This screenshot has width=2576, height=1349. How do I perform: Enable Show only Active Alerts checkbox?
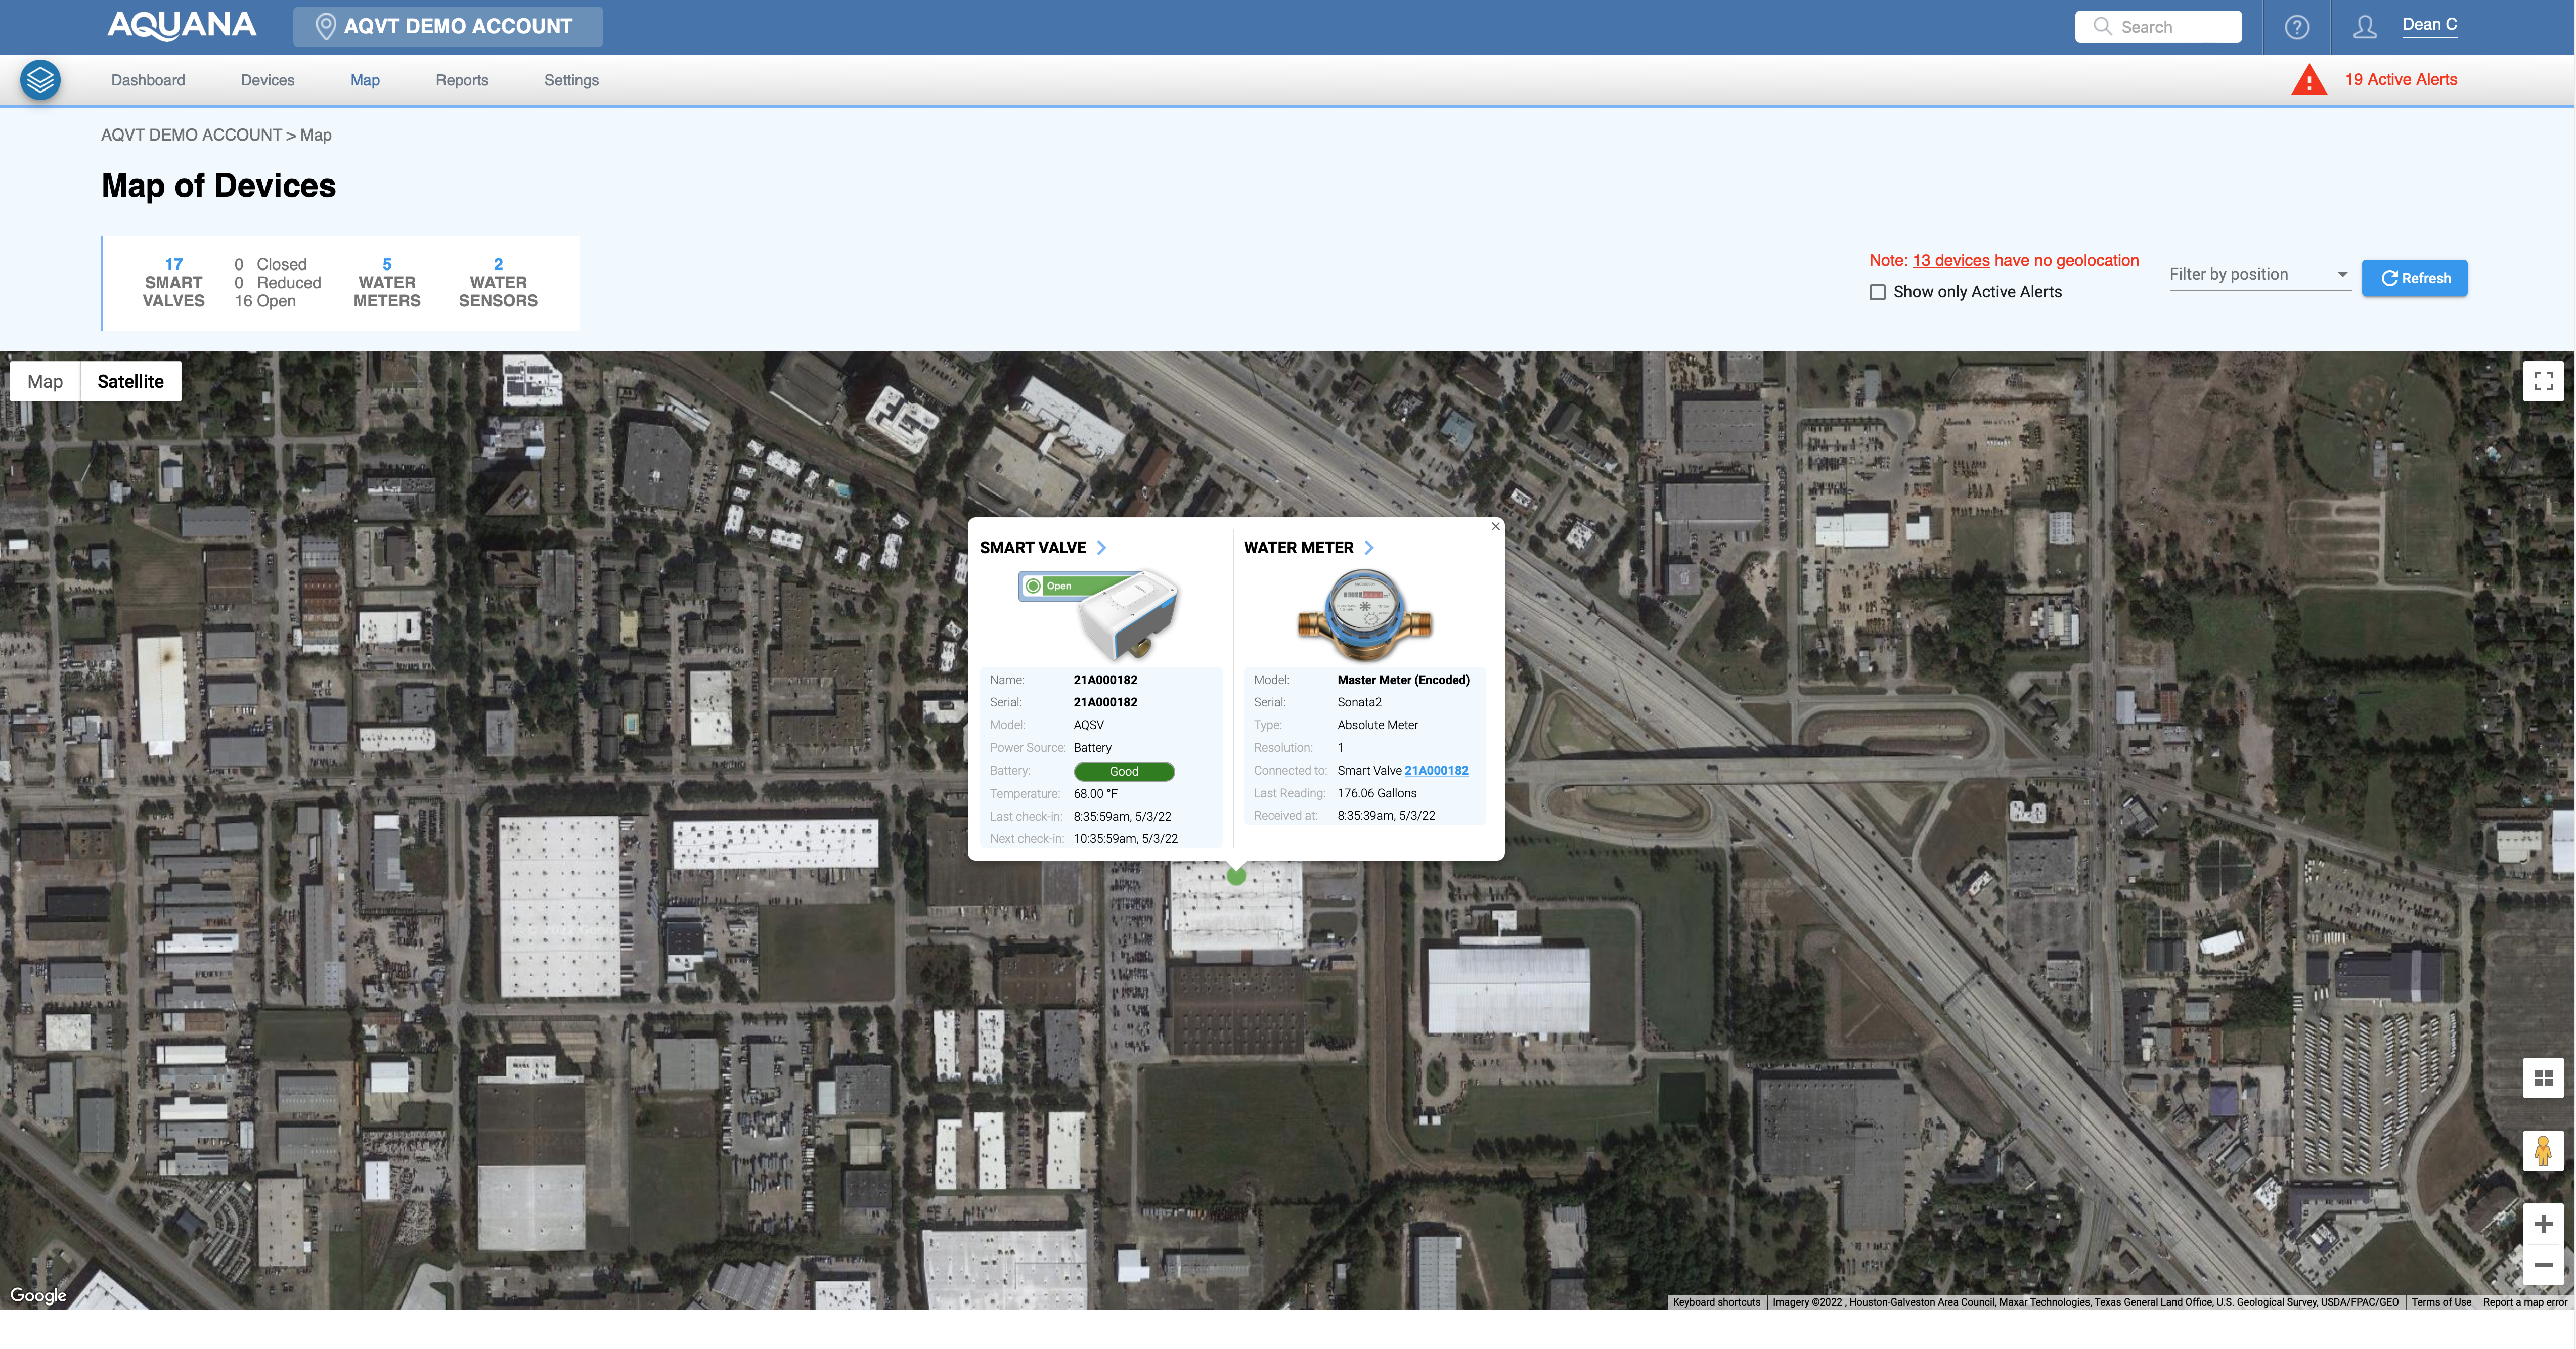pos(1877,292)
